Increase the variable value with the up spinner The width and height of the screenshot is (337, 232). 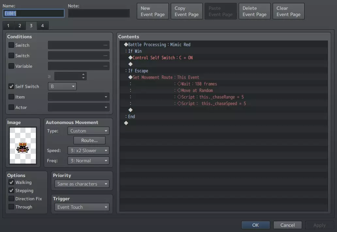(84, 74)
